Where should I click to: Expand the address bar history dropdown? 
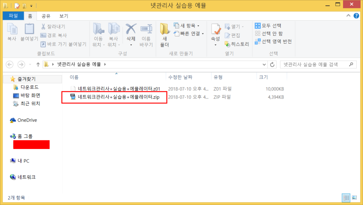(x=264, y=65)
